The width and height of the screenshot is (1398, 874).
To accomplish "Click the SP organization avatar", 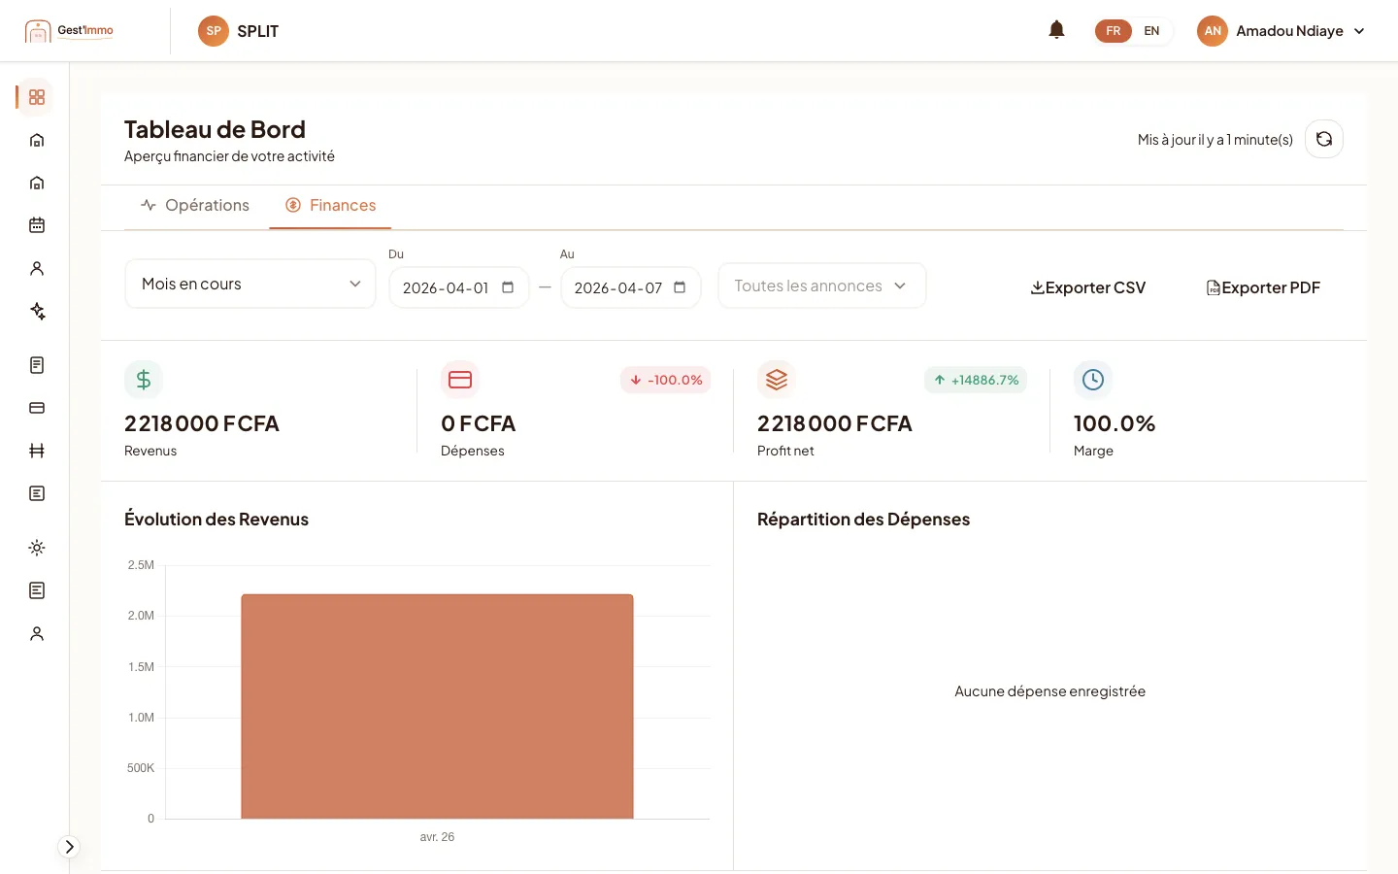I will (x=214, y=31).
